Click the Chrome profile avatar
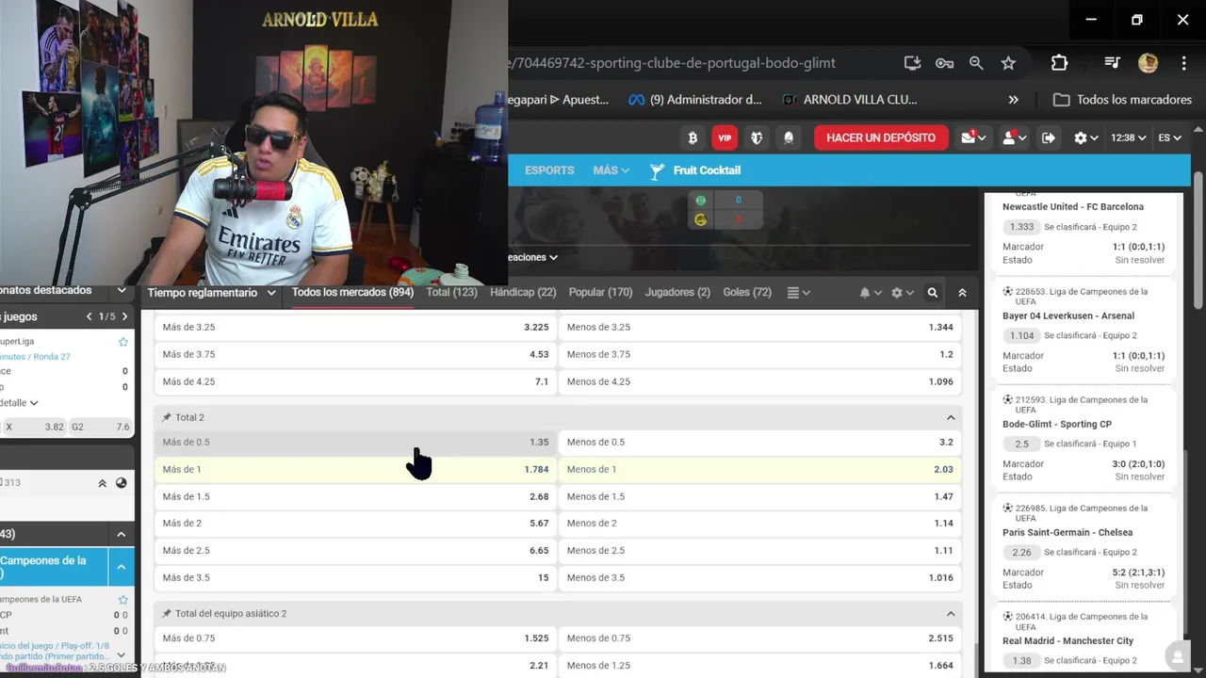The height and width of the screenshot is (678, 1206). (x=1148, y=63)
